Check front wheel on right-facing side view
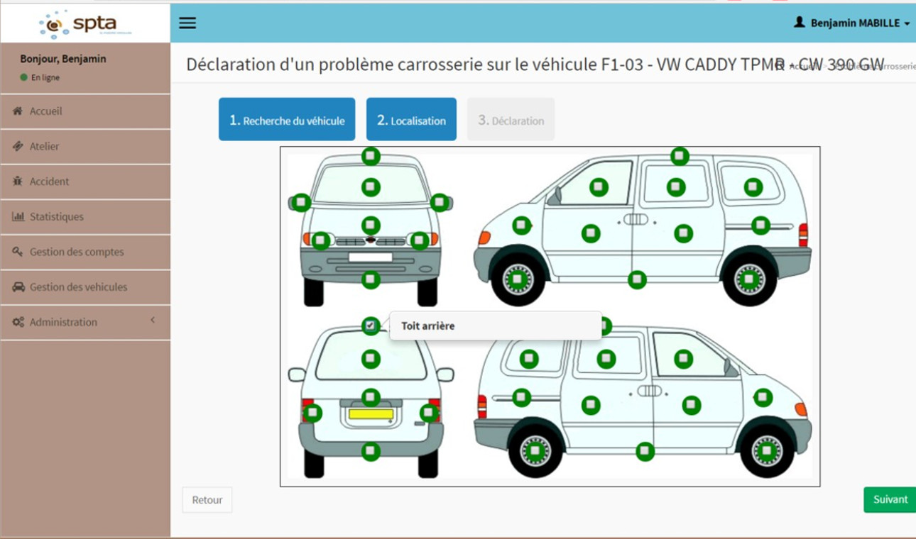Screen dimensions: 916x539 767,451
